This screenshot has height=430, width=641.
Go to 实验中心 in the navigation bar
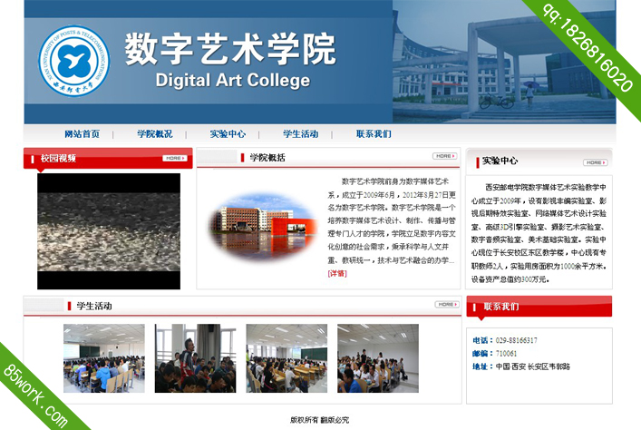click(x=228, y=133)
